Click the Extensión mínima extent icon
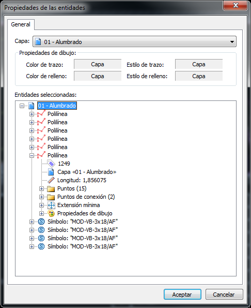The height and width of the screenshot is (308, 251). click(x=51, y=206)
